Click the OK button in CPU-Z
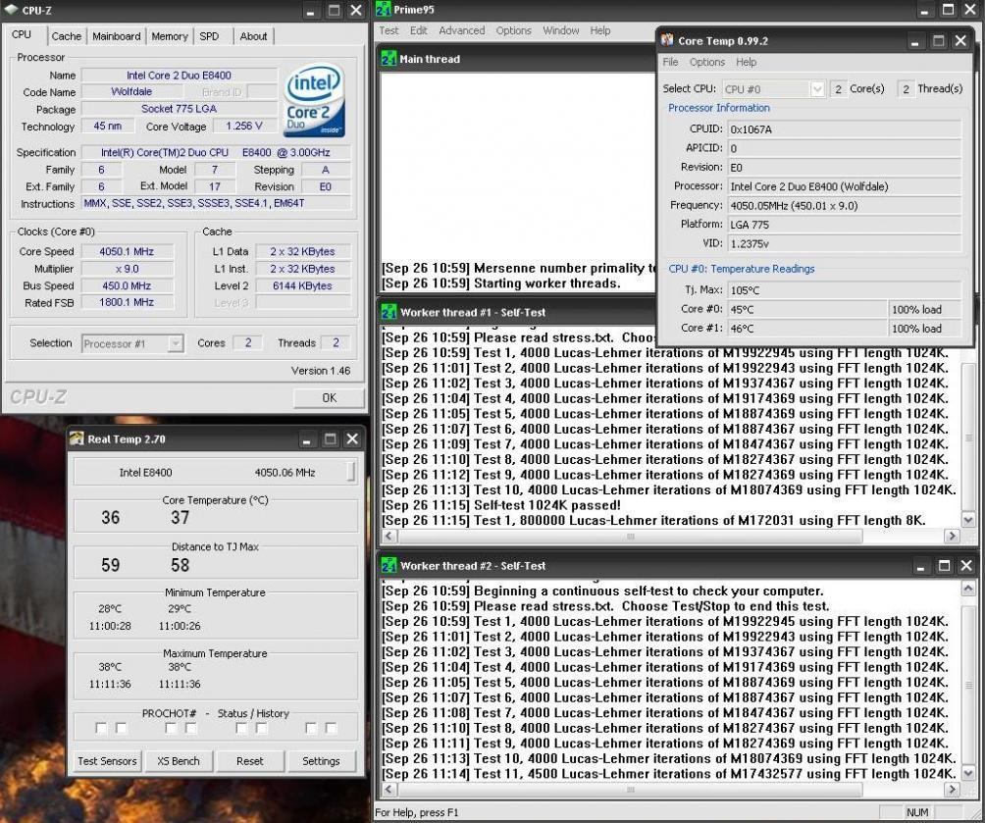The image size is (985, 823). 329,397
